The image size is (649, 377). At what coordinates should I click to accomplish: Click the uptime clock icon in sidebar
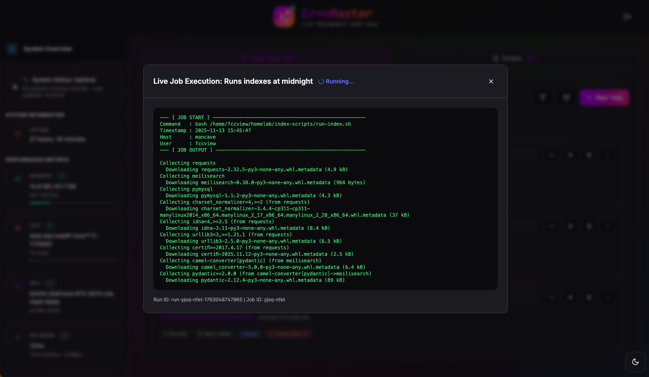18,134
